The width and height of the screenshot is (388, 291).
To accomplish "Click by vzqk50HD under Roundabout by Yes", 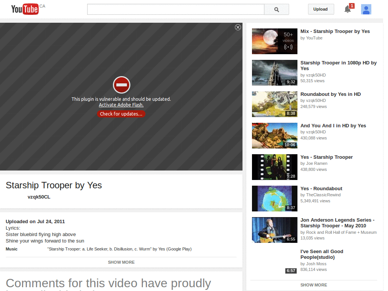I will pos(313,100).
